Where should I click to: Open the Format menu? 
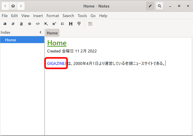point(53,16)
